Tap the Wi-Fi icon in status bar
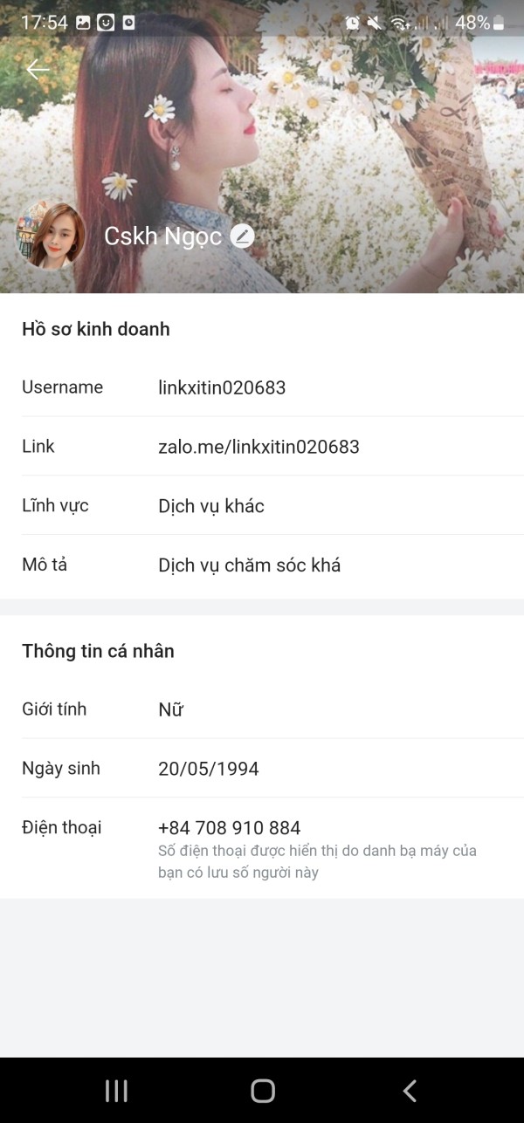The width and height of the screenshot is (524, 1123). coord(399,23)
